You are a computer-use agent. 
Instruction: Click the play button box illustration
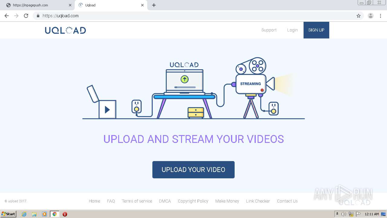click(107, 109)
